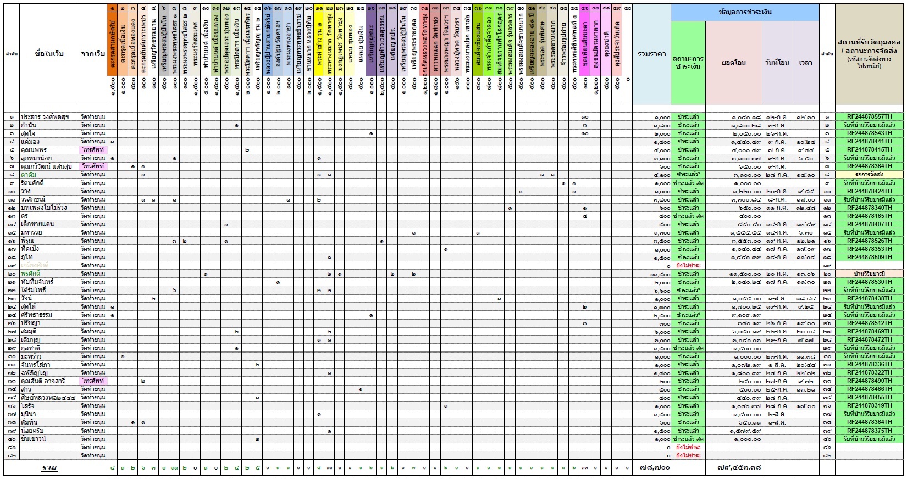The image size is (907, 480).
Task: Click the name cell 'คุณกวีวัฒน์ แสนสุข'
Action: (49, 166)
